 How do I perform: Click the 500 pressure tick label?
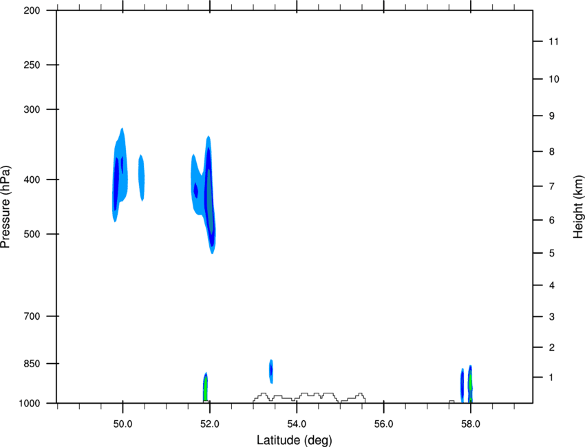[32, 234]
